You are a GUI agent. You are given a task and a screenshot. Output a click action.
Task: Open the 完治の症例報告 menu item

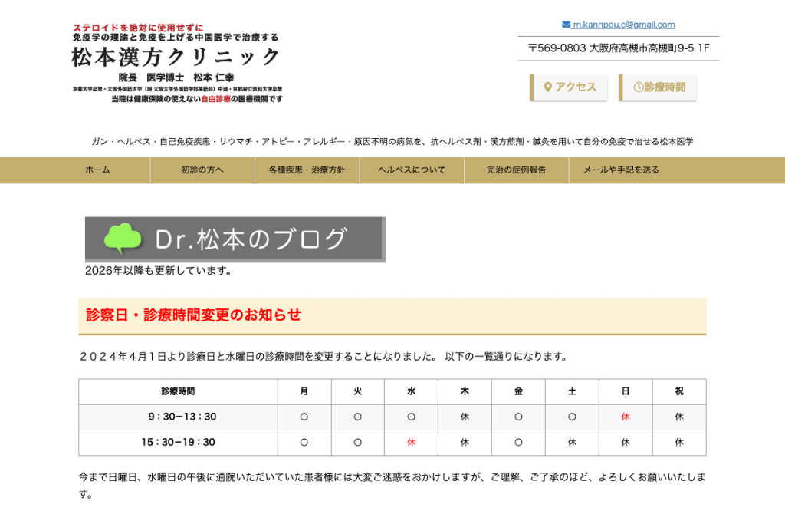tap(516, 170)
